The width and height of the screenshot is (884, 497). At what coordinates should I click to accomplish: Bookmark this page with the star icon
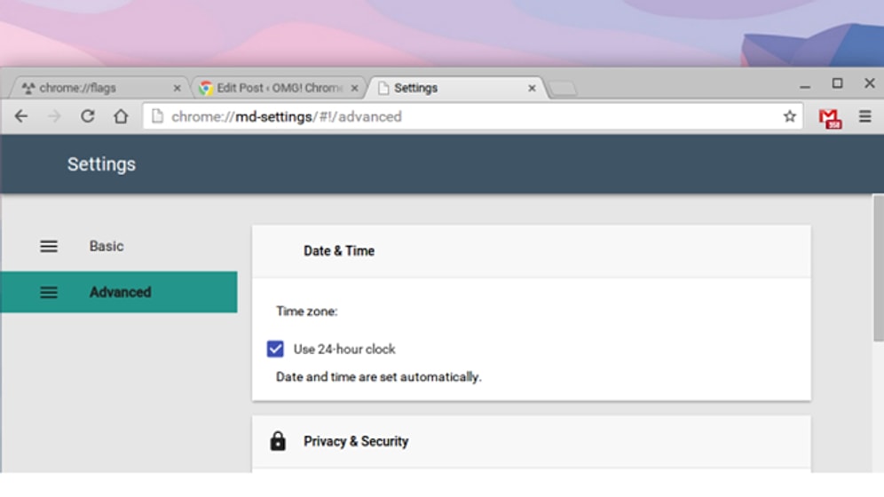789,116
